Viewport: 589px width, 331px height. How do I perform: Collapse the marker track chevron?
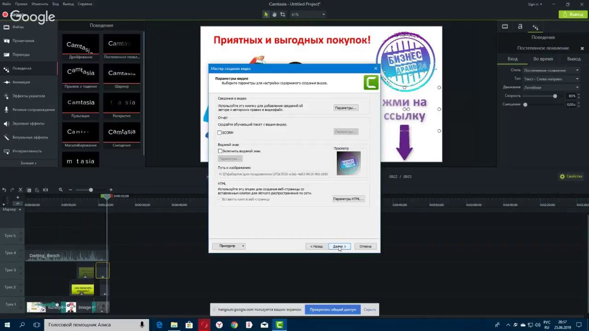coord(17,203)
